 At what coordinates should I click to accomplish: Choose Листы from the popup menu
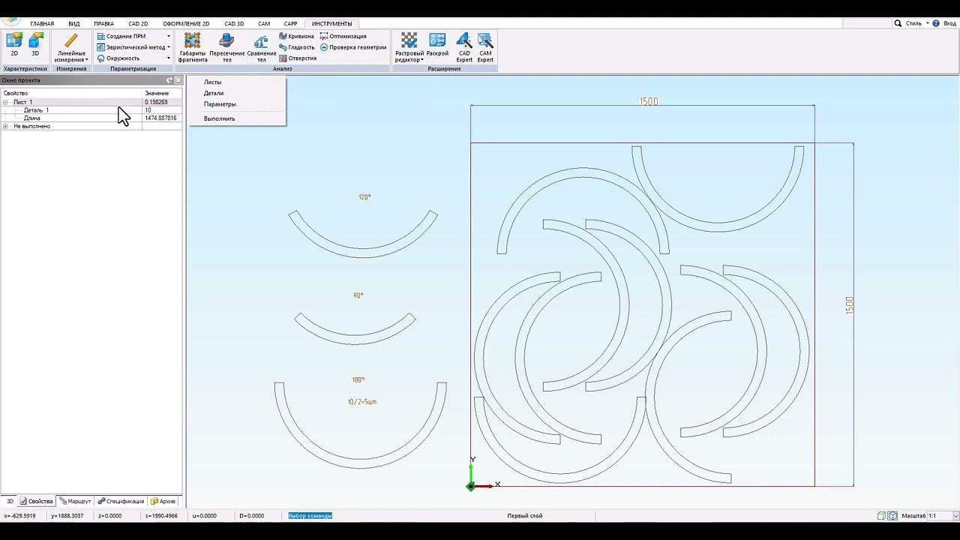pos(212,82)
